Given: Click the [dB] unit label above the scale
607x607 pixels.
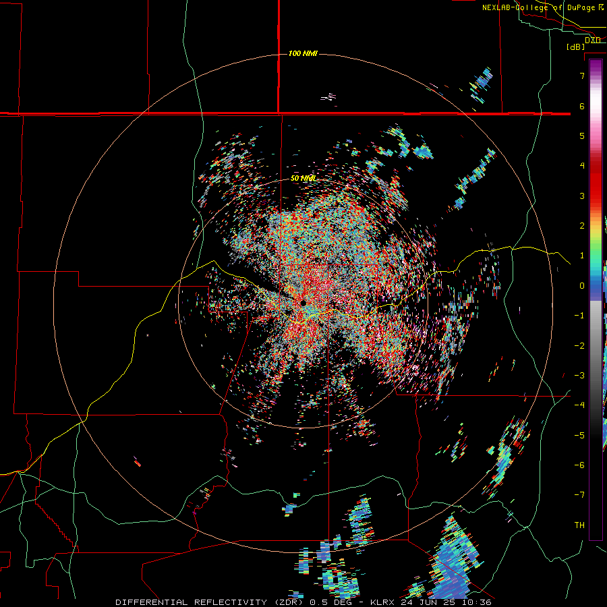Looking at the screenshot, I should pos(576,47).
